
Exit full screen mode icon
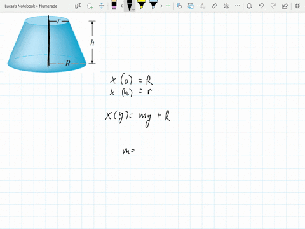(x=297, y=6)
